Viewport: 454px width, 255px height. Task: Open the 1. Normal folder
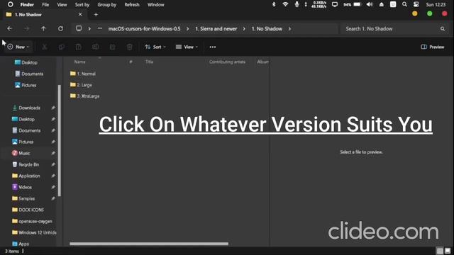tap(83, 74)
